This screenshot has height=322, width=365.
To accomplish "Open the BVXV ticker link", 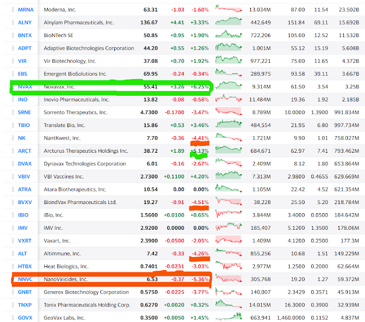I will pyautogui.click(x=25, y=202).
